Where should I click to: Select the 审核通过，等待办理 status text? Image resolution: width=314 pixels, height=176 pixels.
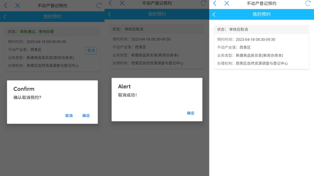[x=37, y=31]
